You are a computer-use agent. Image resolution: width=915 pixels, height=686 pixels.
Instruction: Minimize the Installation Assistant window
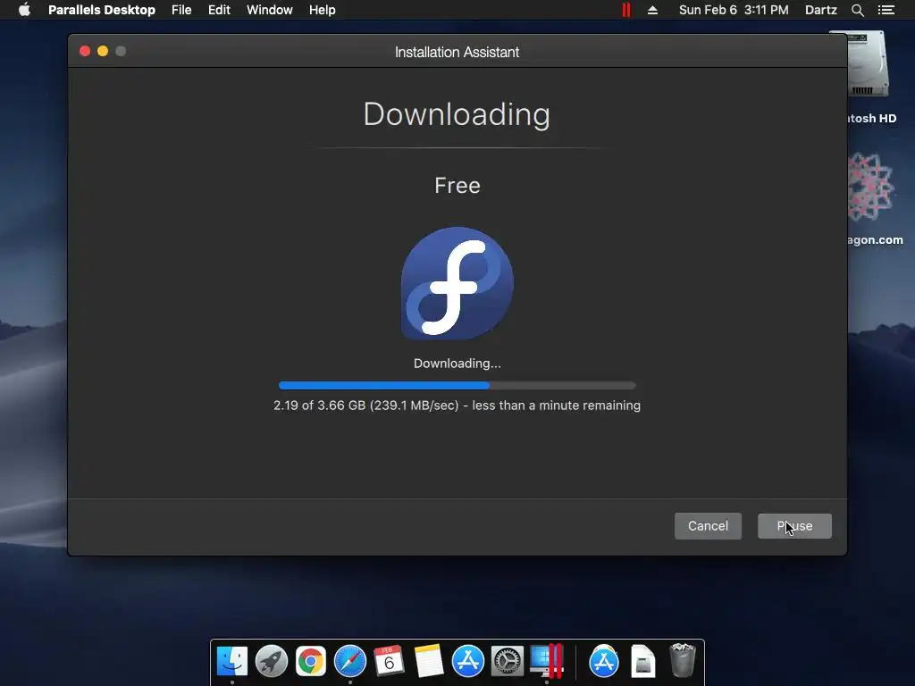[x=103, y=51]
